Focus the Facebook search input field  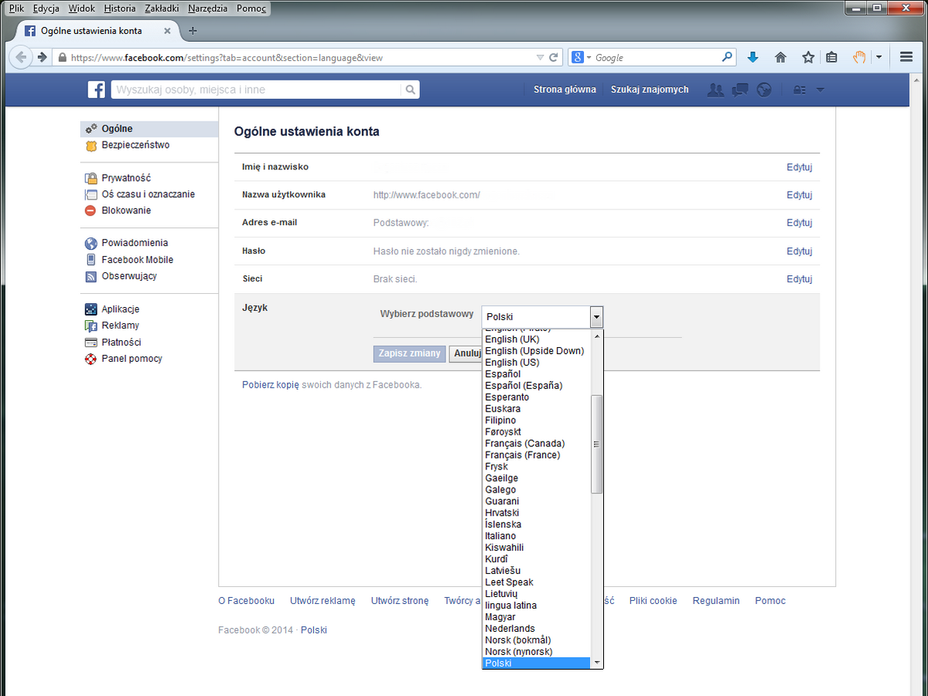pyautogui.click(x=256, y=90)
